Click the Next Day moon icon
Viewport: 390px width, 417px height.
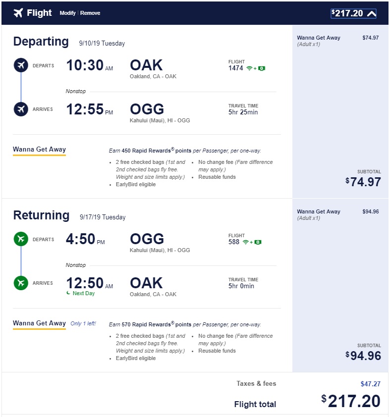(68, 293)
